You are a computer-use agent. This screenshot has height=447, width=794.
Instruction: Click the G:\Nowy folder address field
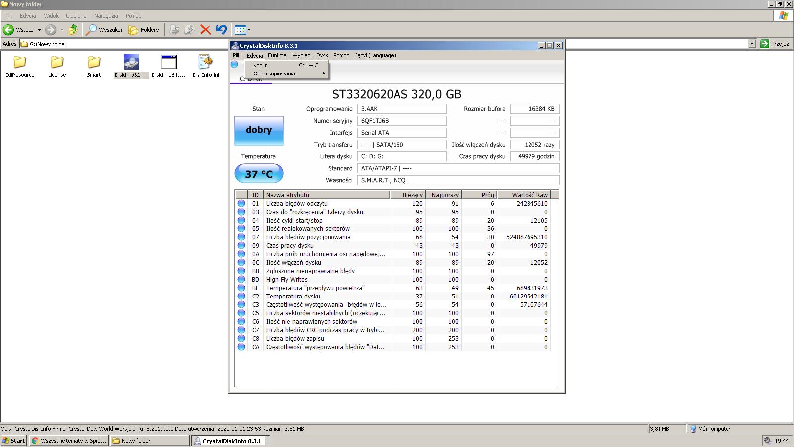point(387,44)
